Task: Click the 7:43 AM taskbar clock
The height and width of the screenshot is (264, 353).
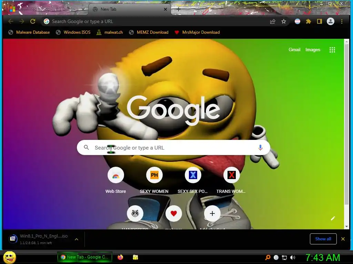Action: [x=323, y=257]
